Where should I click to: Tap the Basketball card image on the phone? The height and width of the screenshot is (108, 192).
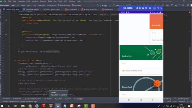pyautogui.click(x=141, y=83)
